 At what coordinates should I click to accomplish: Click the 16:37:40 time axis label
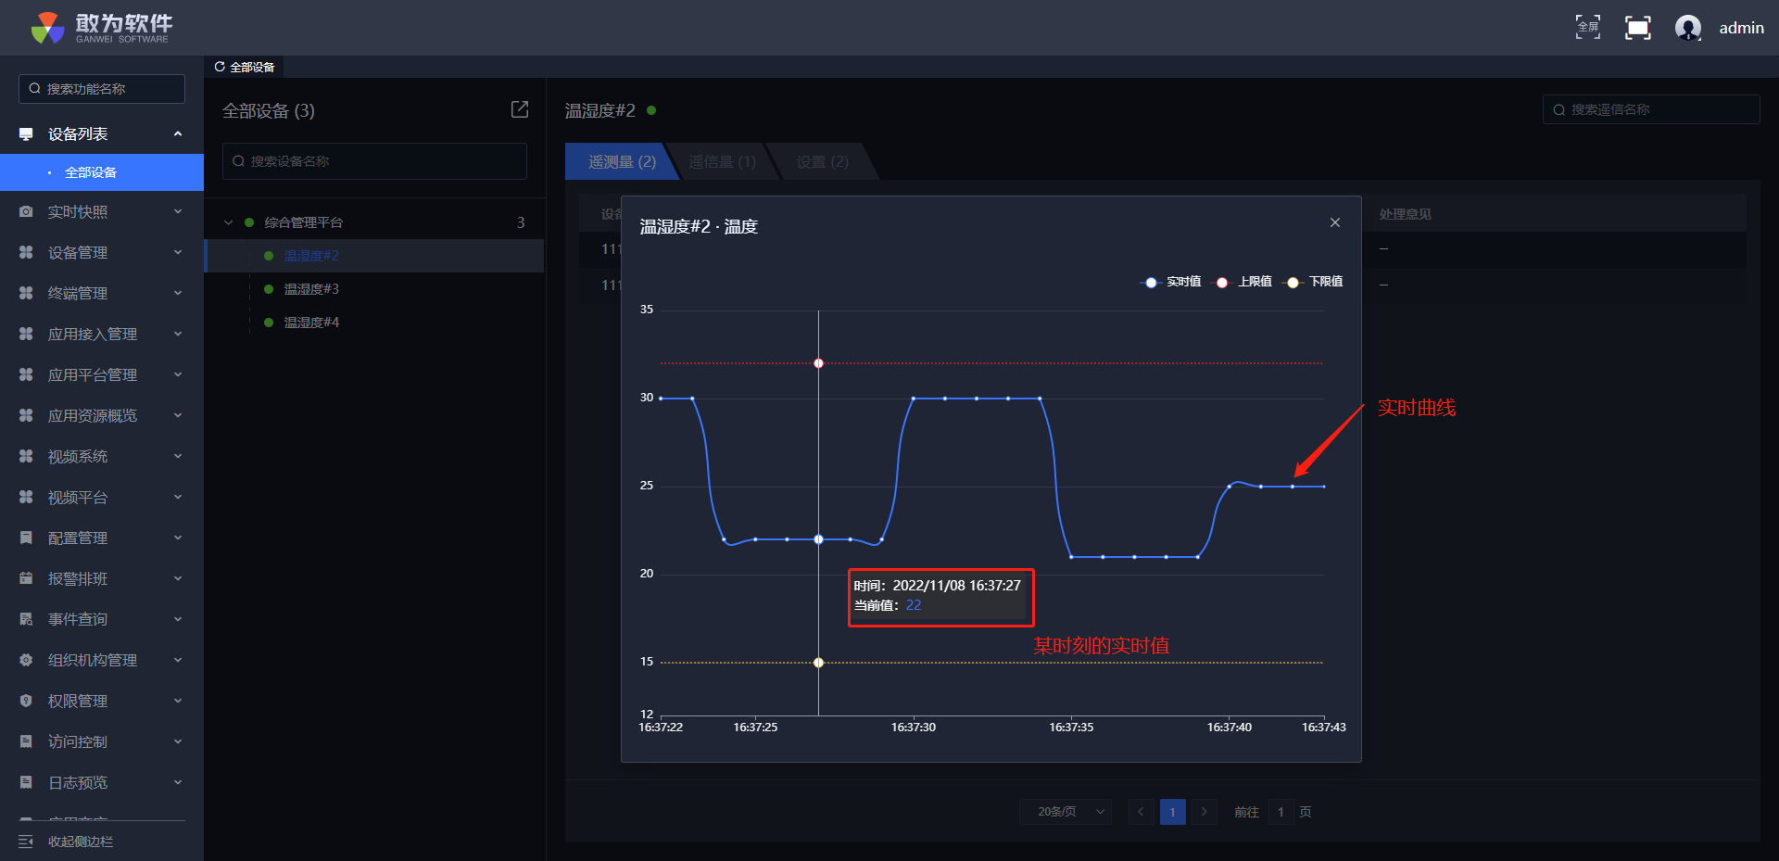tap(1230, 728)
